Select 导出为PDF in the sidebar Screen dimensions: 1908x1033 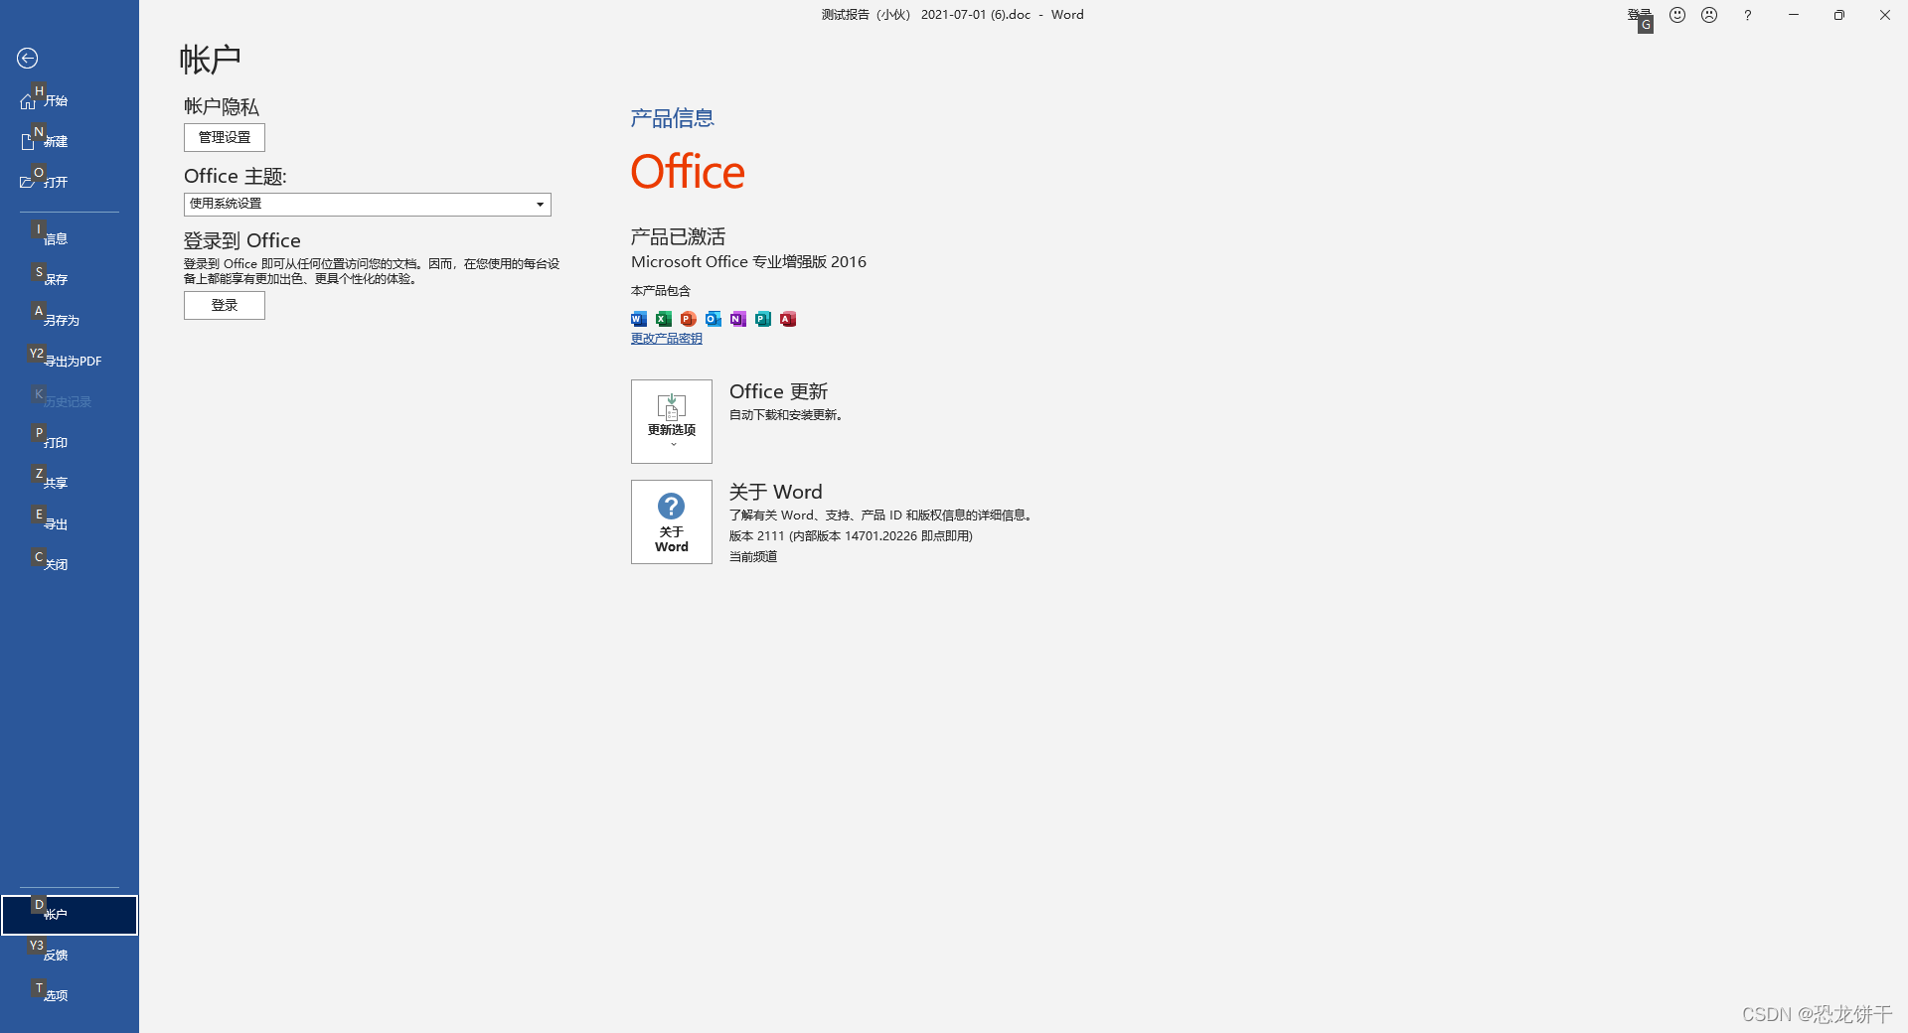pyautogui.click(x=70, y=361)
